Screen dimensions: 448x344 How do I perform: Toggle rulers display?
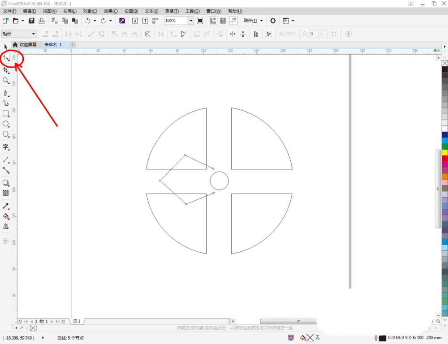(213, 21)
